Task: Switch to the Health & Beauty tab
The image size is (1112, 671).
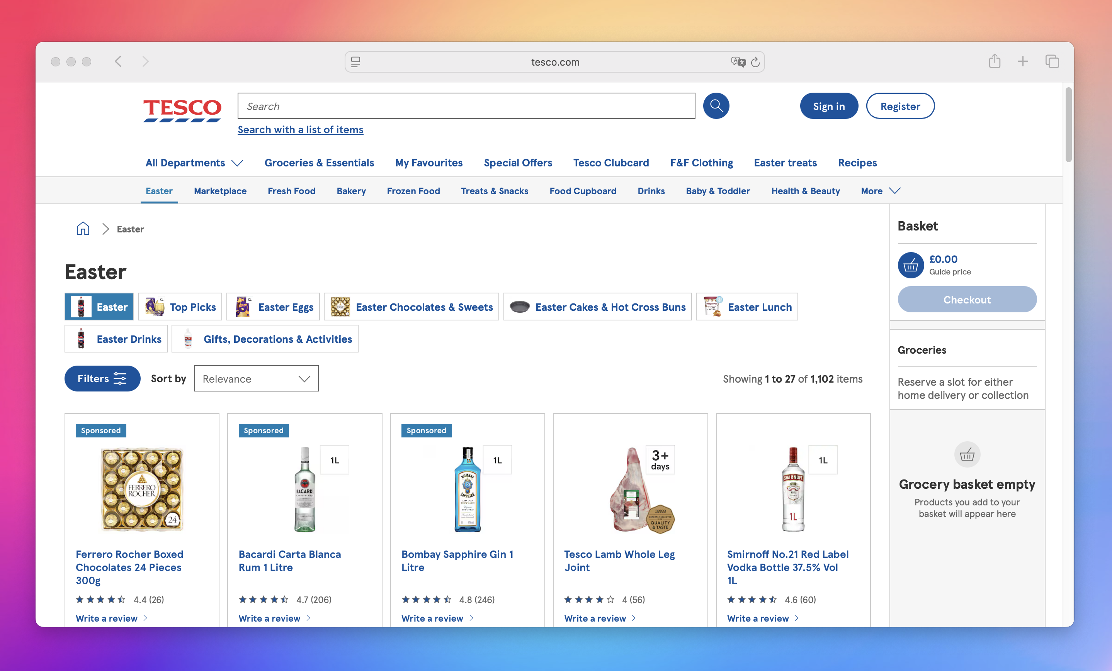Action: [805, 191]
